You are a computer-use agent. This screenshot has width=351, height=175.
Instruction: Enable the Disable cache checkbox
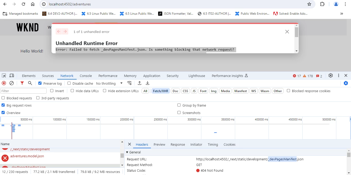click(x=69, y=83)
